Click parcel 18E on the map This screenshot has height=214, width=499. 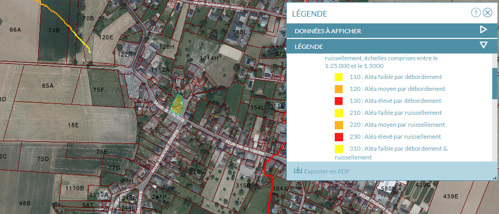[x=73, y=125]
